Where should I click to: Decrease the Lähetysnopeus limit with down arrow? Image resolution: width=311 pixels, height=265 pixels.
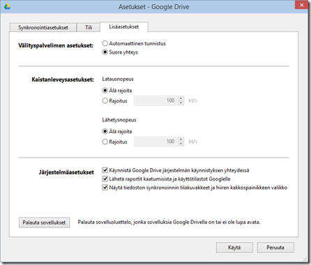pos(181,144)
